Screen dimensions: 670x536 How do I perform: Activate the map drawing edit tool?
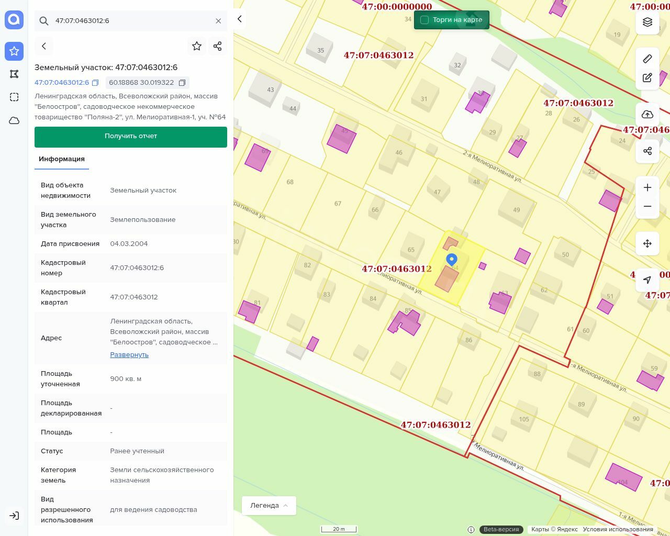coord(647,78)
